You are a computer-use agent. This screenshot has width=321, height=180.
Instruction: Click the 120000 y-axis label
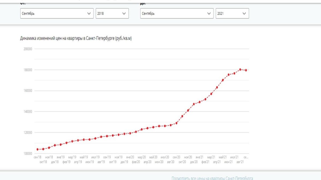click(x=28, y=133)
